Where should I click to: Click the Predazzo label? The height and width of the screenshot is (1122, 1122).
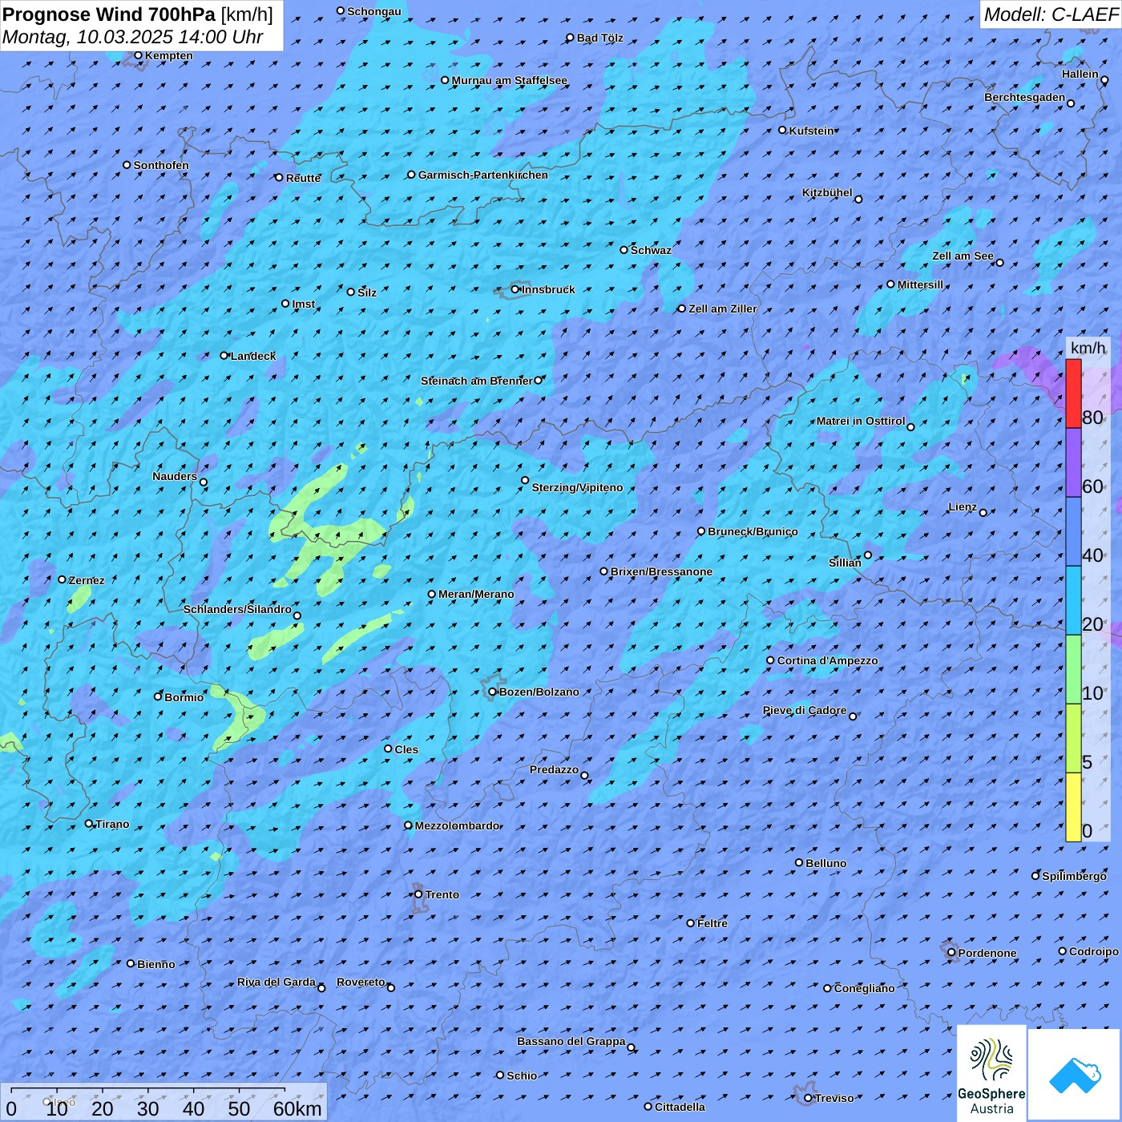[554, 769]
